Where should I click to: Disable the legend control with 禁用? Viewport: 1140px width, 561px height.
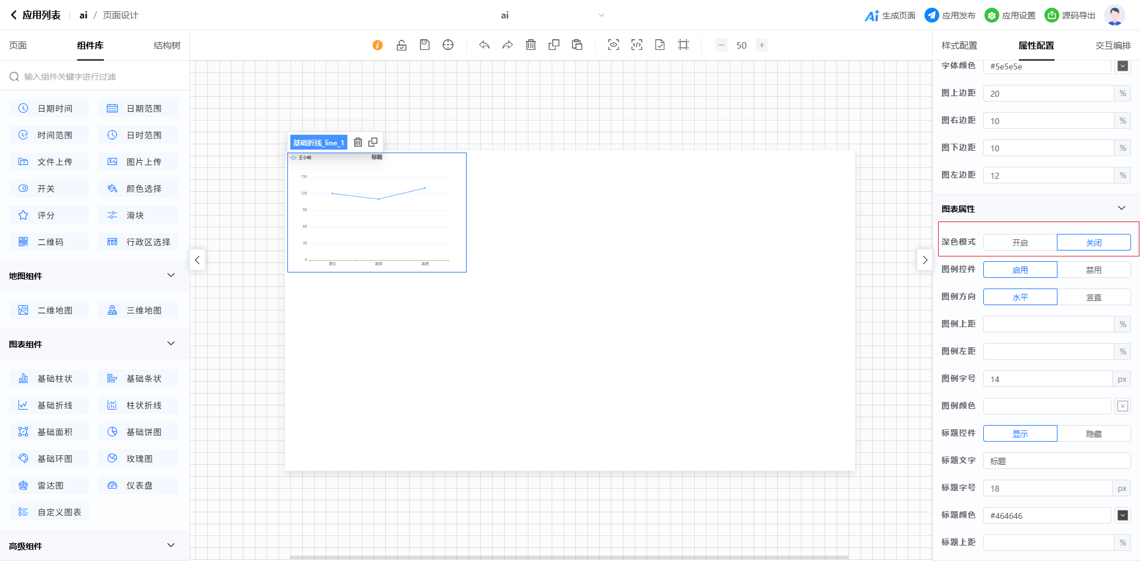[1094, 270]
